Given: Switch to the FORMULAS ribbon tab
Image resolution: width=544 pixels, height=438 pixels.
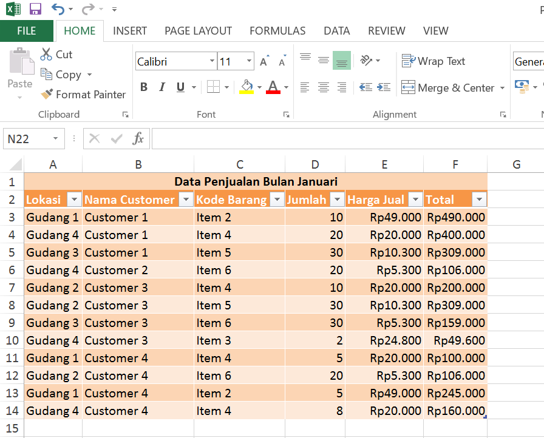Looking at the screenshot, I should coord(277,30).
